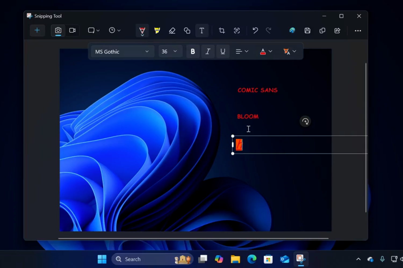
Task: Click the rotate handle above the text box
Action: tap(305, 121)
